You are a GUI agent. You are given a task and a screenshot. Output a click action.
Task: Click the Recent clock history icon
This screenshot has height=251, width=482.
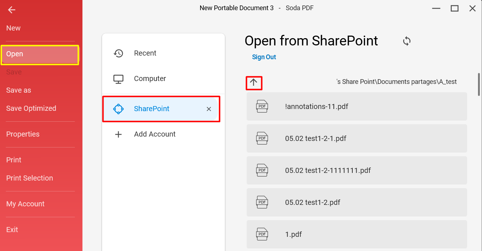pos(118,53)
